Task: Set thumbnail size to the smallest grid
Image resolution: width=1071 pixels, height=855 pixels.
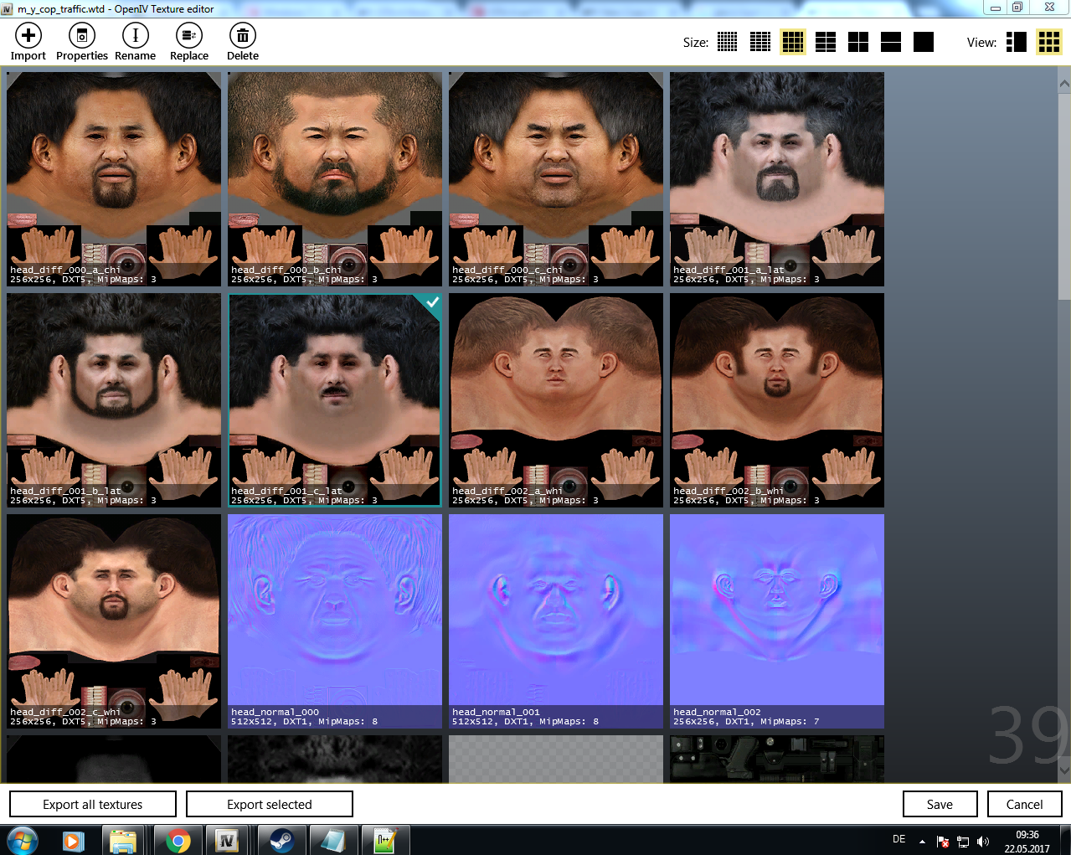Action: 727,42
